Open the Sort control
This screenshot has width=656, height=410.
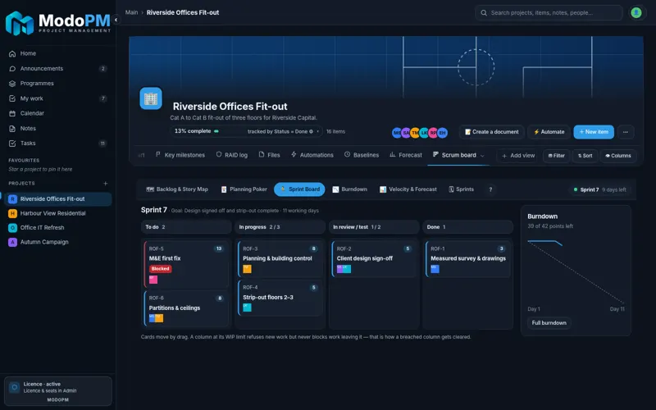click(x=585, y=156)
